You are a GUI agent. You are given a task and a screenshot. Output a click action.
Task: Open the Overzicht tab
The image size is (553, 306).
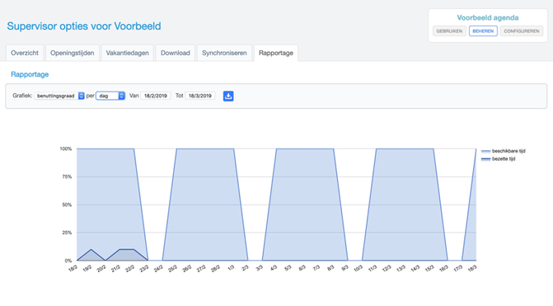25,53
